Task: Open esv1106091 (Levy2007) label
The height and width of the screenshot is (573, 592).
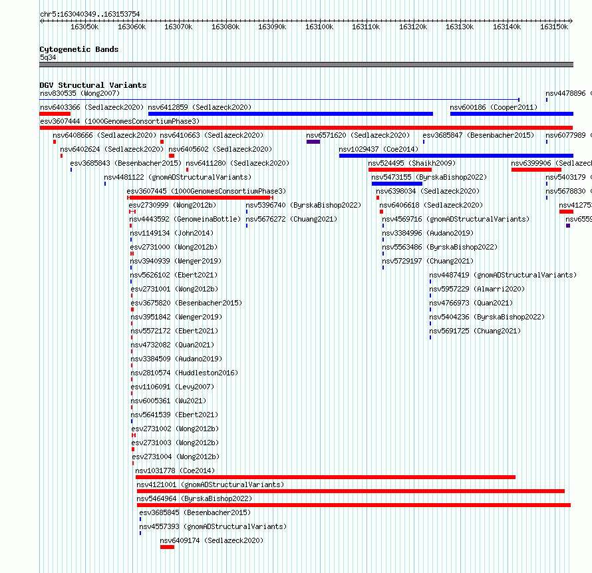Action: coord(172,387)
